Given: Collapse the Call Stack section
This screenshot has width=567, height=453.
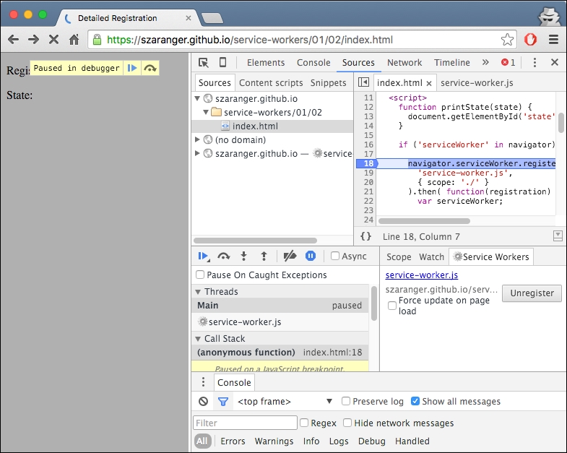Looking at the screenshot, I should tap(224, 338).
